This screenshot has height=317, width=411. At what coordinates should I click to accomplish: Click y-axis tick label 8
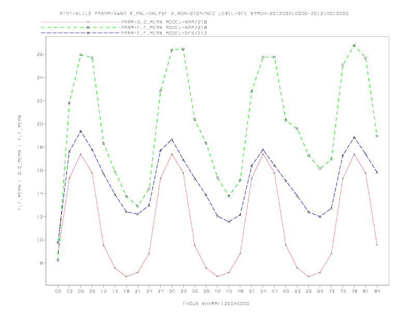pos(41,263)
